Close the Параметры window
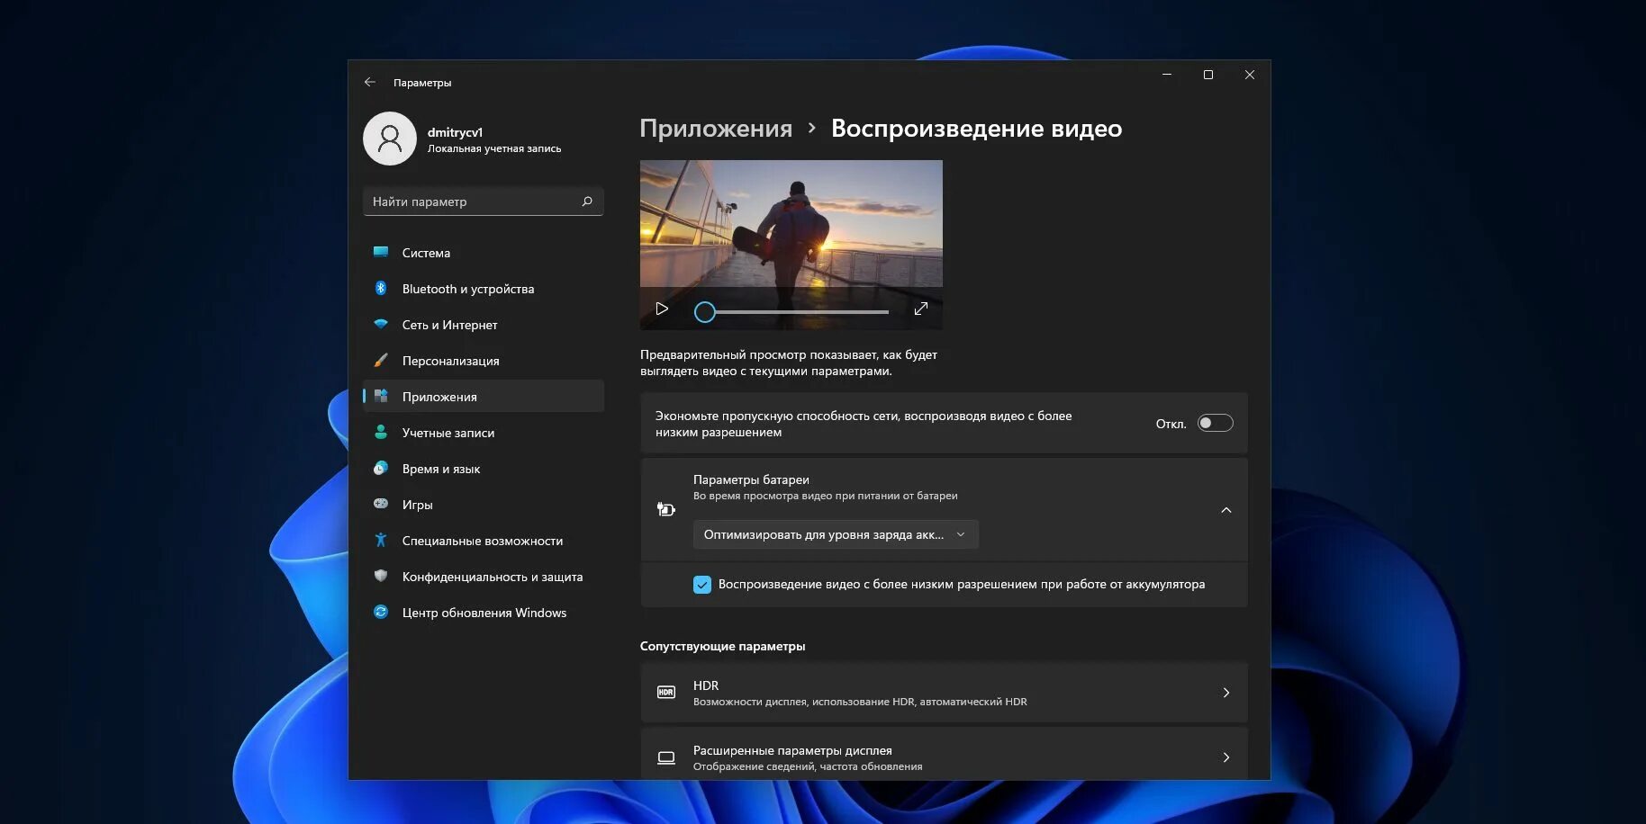The image size is (1646, 824). 1250,75
